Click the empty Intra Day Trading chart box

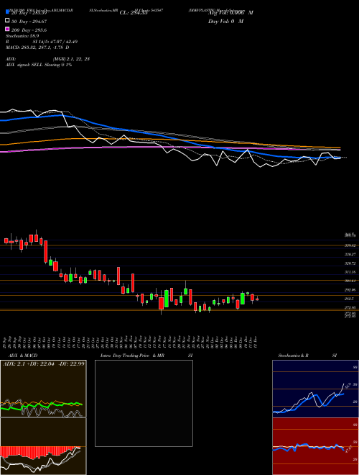pos(144,403)
